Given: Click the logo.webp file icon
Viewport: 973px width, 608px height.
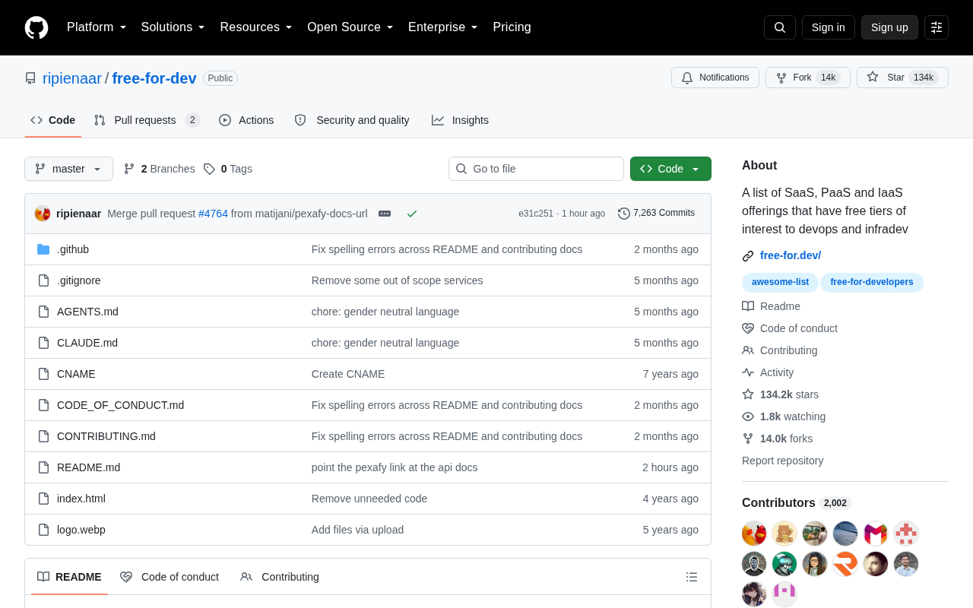Looking at the screenshot, I should pos(43,530).
